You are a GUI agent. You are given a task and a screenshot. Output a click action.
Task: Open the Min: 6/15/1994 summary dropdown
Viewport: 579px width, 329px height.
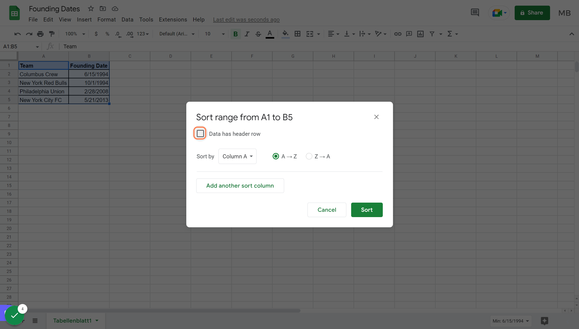[x=511, y=321]
